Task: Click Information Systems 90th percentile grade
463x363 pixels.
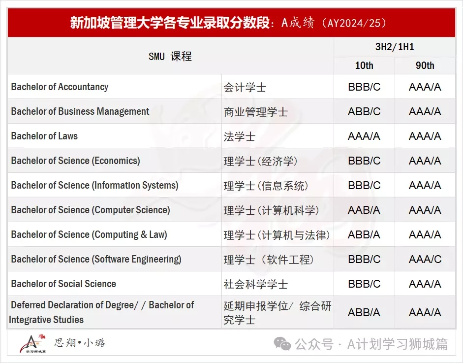Action: (x=425, y=185)
